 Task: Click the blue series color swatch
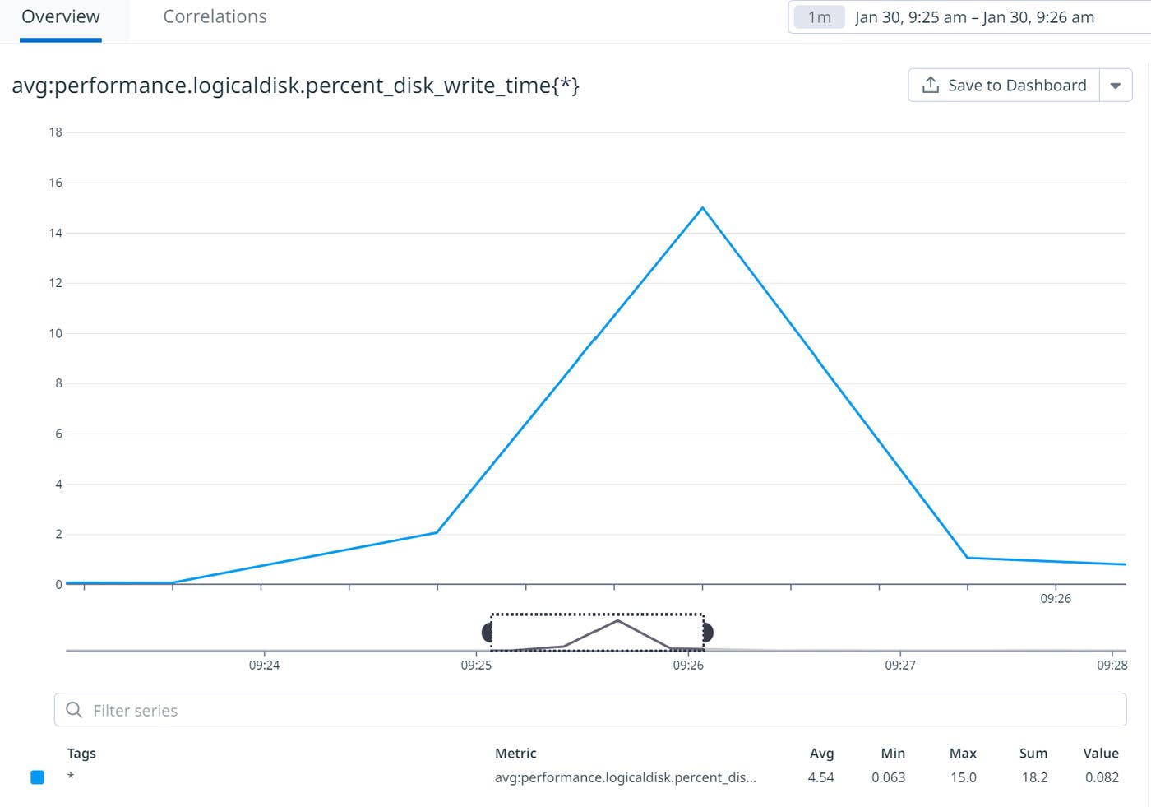click(x=37, y=777)
